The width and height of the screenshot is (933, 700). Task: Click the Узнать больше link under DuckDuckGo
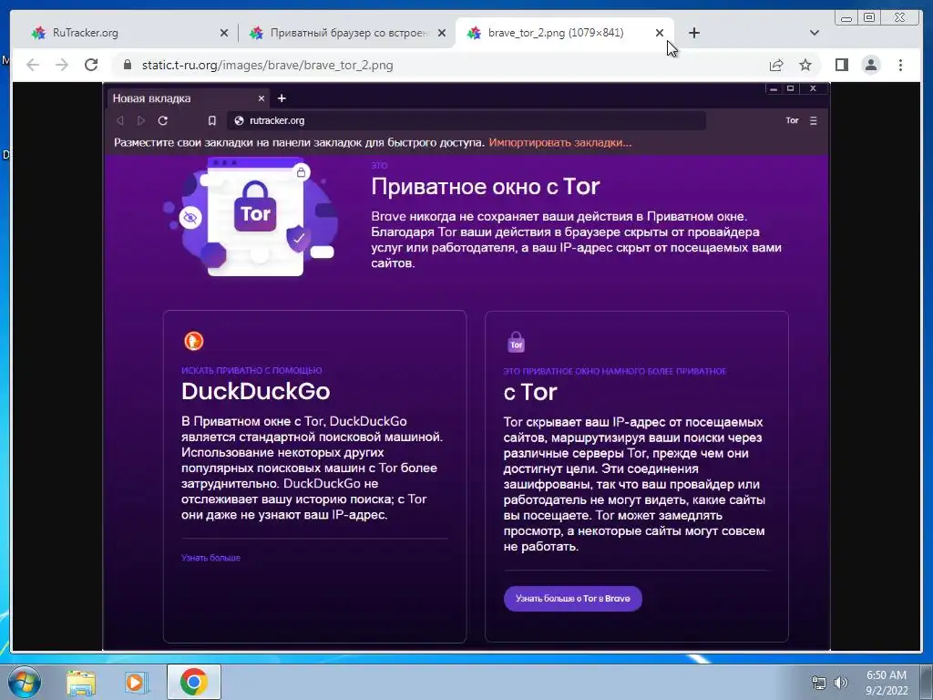tap(210, 558)
